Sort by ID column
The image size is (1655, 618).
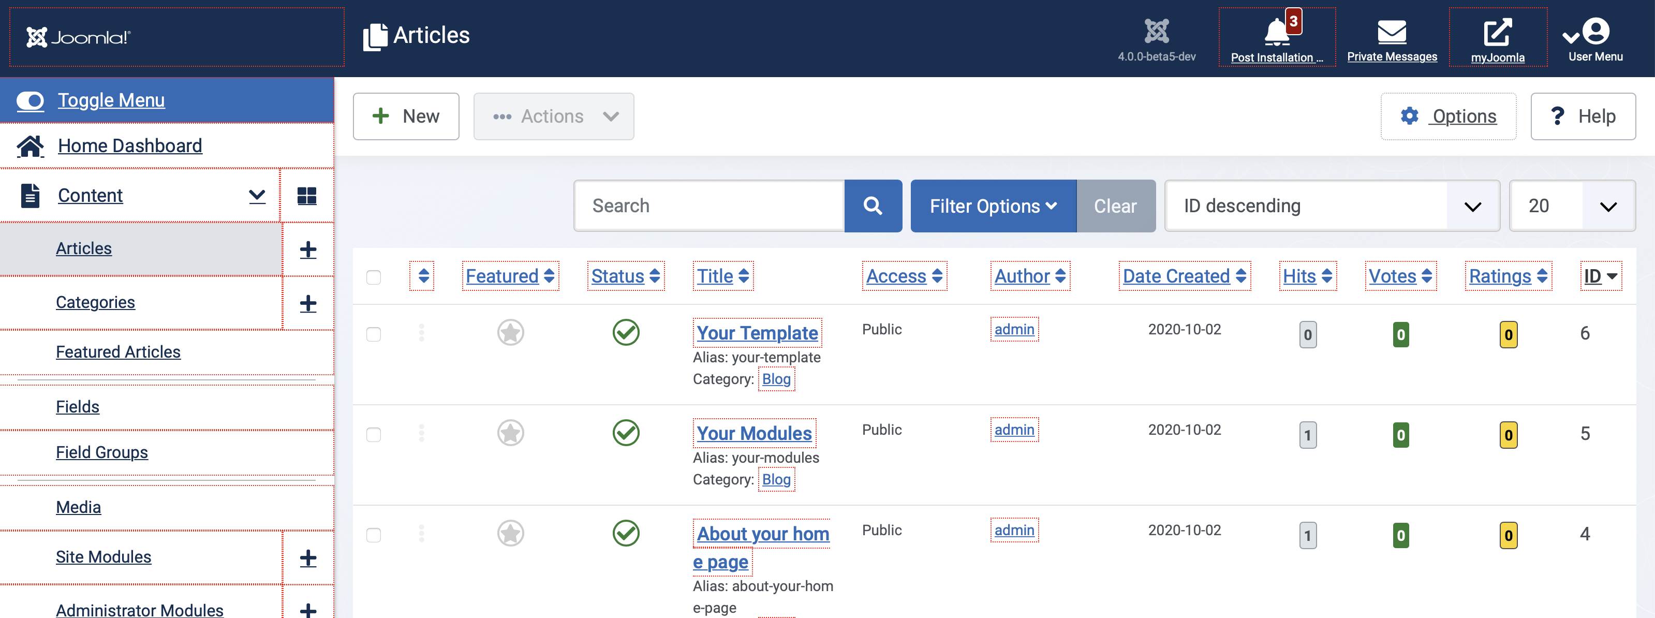coord(1600,276)
